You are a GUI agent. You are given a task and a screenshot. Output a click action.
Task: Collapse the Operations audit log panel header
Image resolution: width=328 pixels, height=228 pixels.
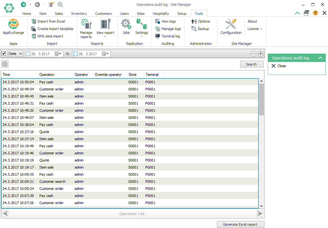coord(321,57)
